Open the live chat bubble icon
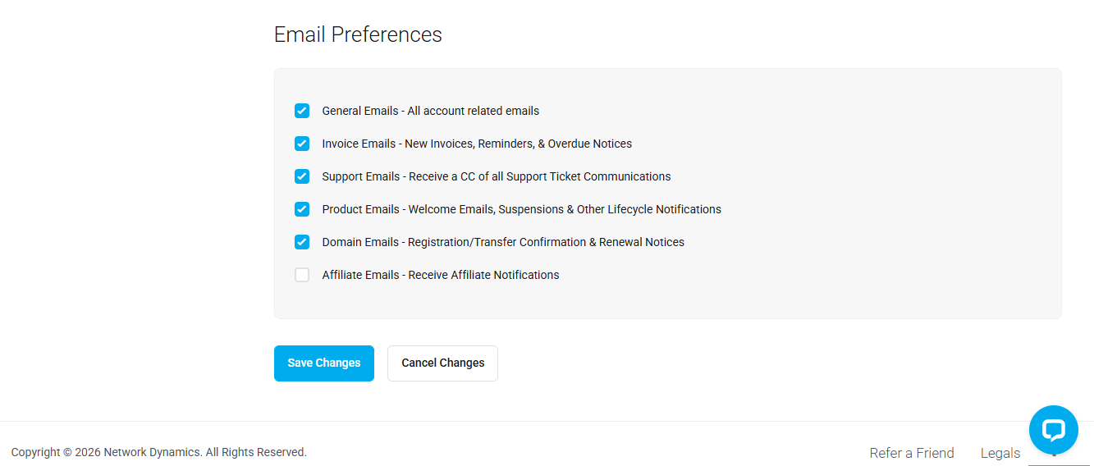The image size is (1094, 466). tap(1054, 430)
